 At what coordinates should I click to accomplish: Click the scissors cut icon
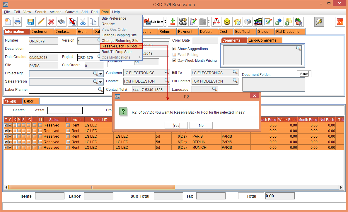pos(83,22)
